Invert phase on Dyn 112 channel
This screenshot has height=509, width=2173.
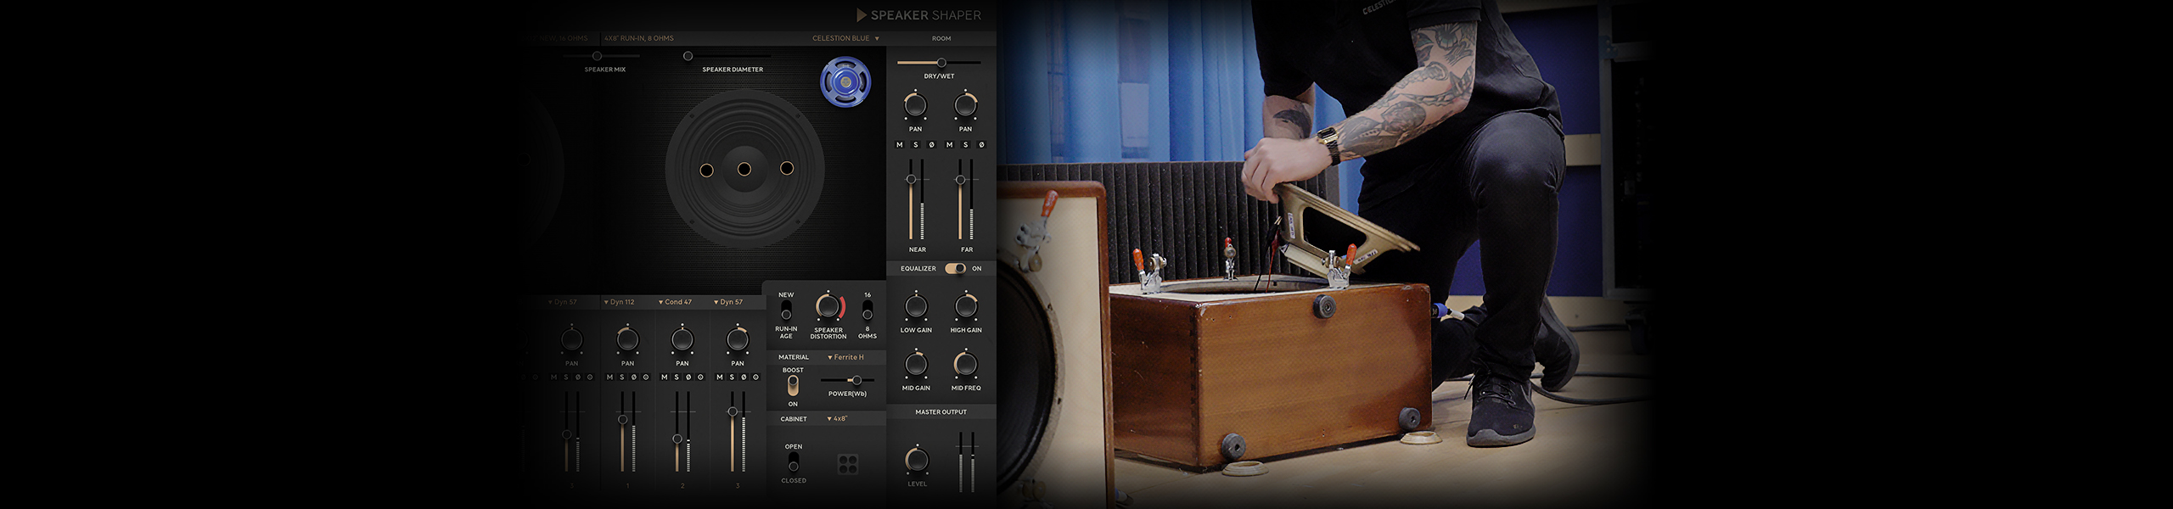(x=633, y=378)
